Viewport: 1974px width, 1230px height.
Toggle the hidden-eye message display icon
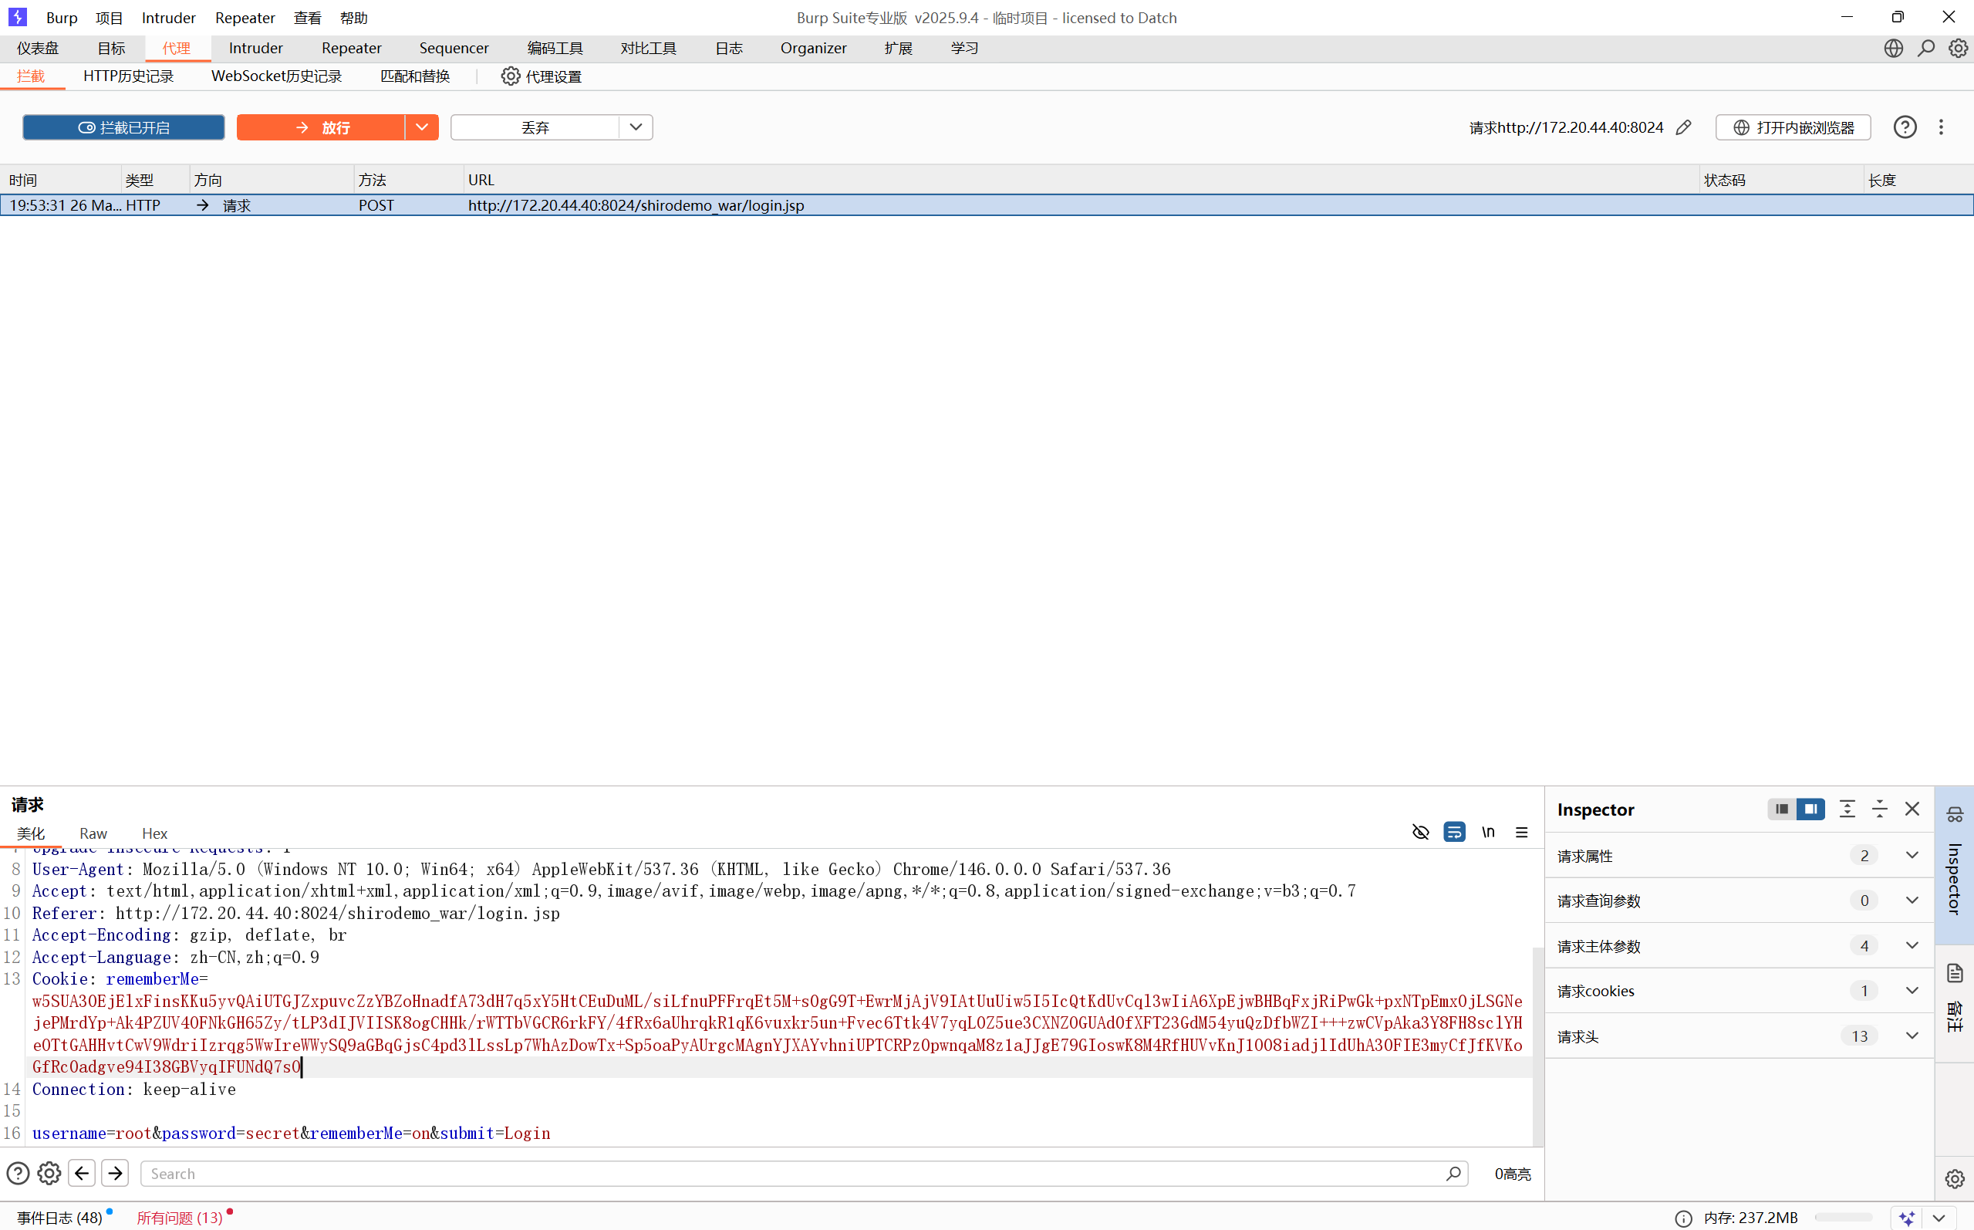(1420, 832)
